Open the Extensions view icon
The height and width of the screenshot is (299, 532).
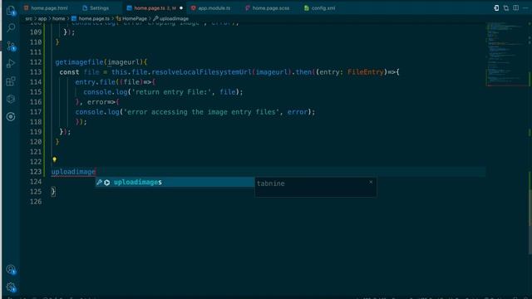(x=11, y=81)
